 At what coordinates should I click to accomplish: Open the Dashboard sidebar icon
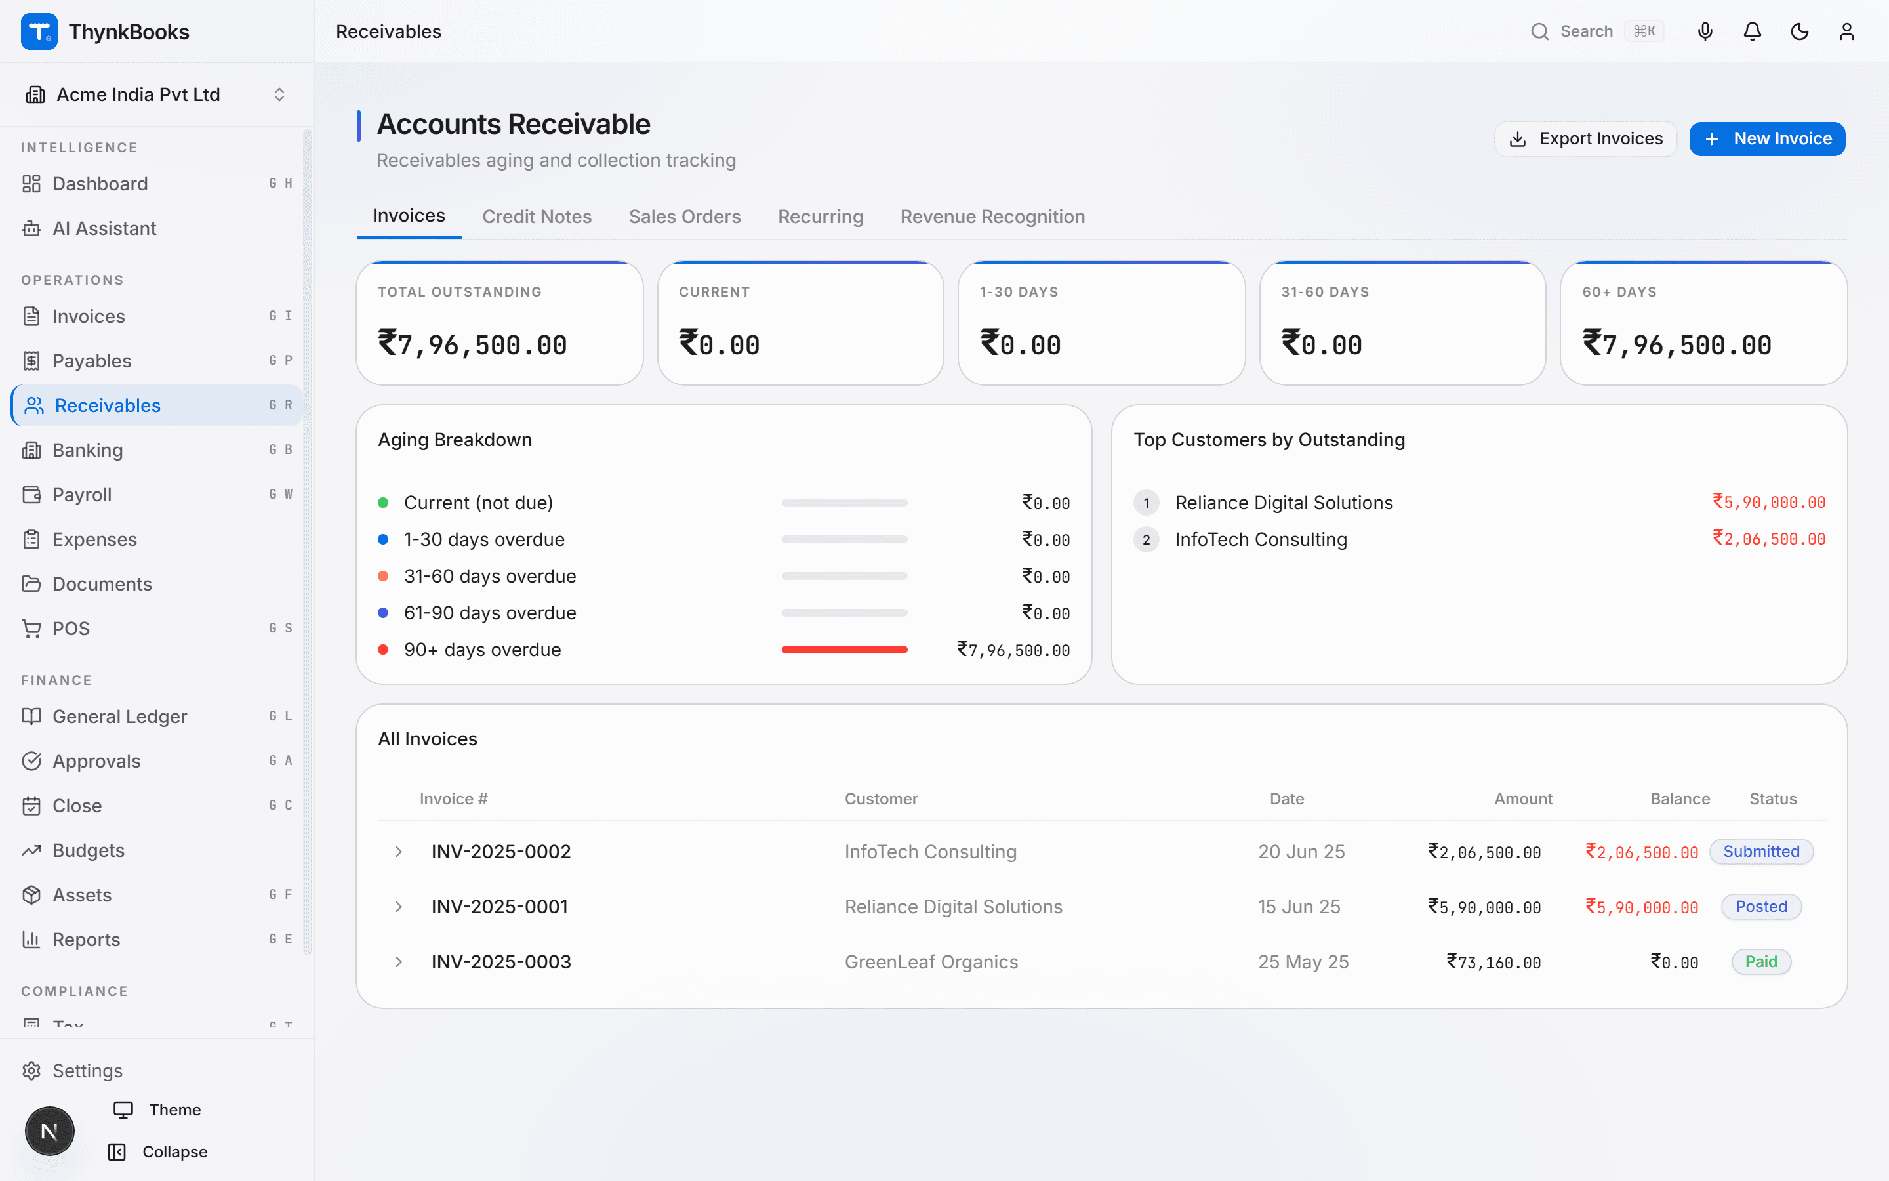31,184
